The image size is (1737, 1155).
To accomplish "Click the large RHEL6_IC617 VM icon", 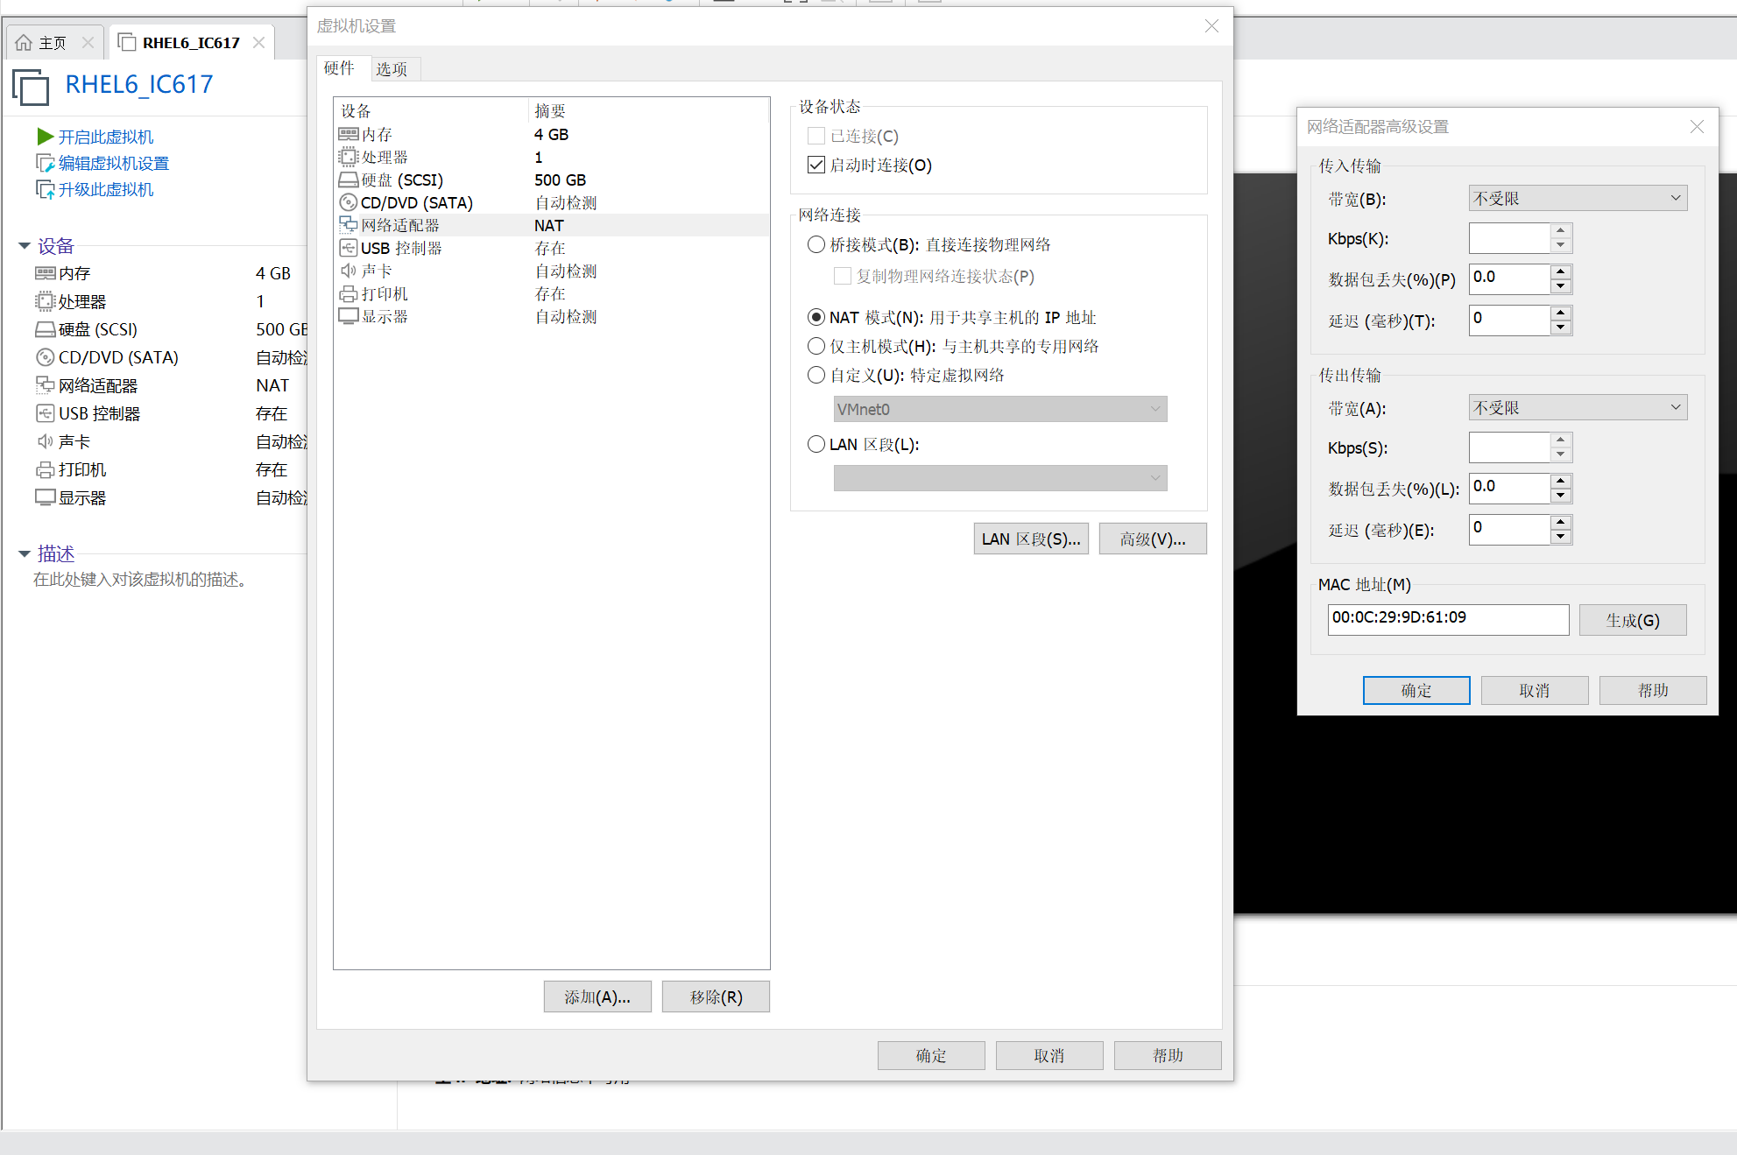I will pyautogui.click(x=32, y=88).
